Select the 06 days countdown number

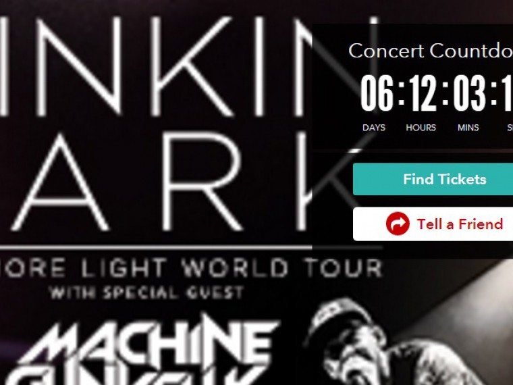point(377,93)
